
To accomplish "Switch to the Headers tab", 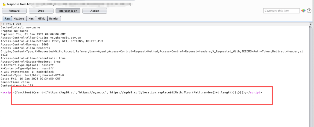I will pos(19,19).
